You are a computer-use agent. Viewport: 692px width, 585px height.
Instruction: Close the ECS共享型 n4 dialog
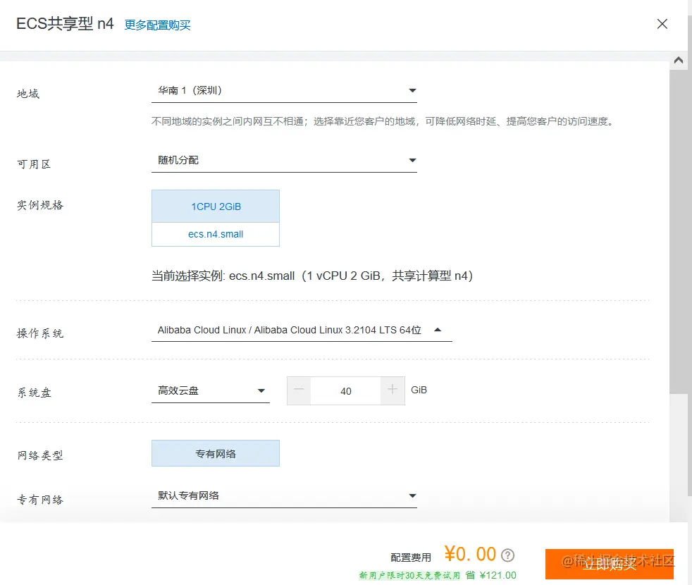662,23
